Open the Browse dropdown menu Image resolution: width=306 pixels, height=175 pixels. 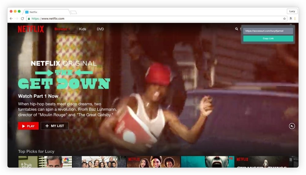(x=62, y=29)
